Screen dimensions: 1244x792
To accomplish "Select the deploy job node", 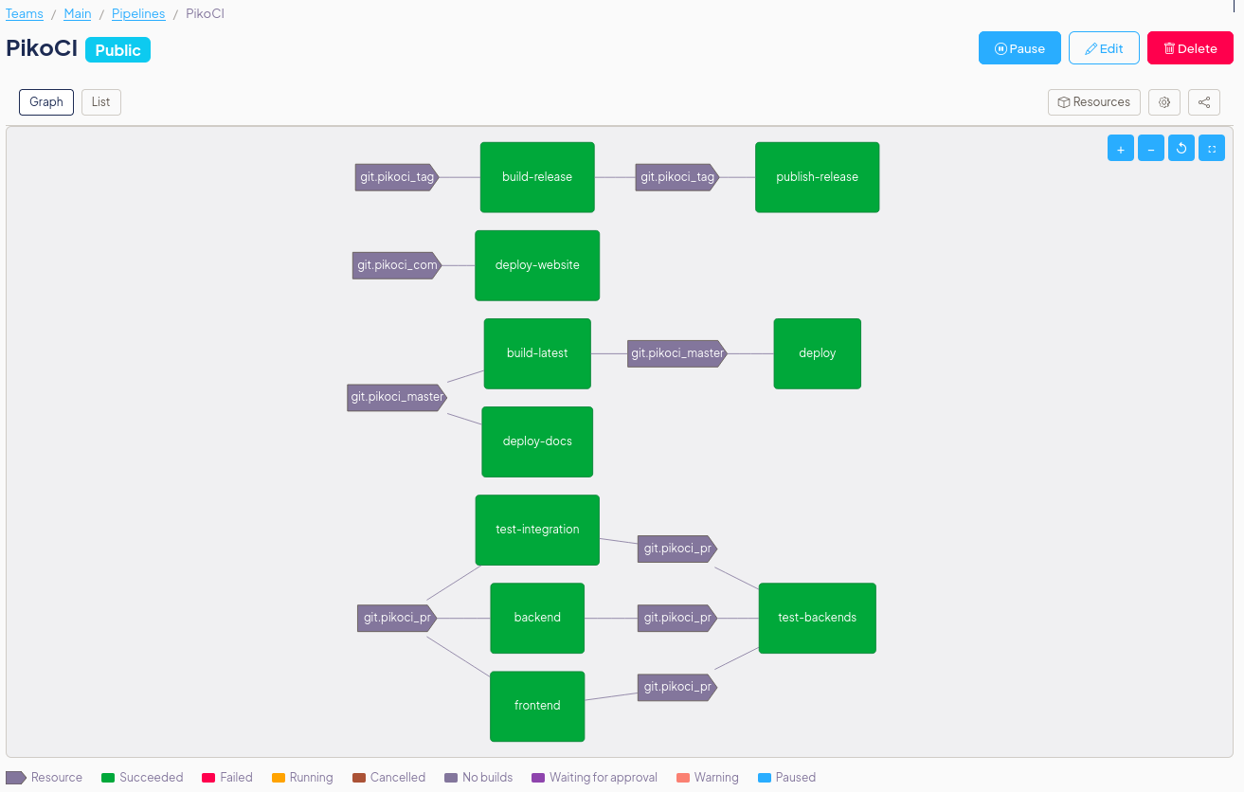I will point(817,353).
